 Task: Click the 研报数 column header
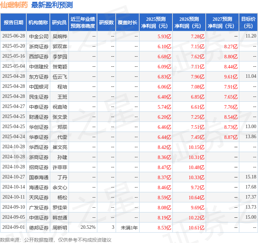click(x=106, y=23)
